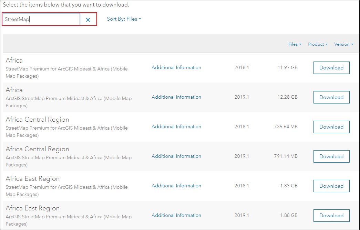Click the 12.28 GB file size value
The height and width of the screenshot is (230, 360).
287,97
